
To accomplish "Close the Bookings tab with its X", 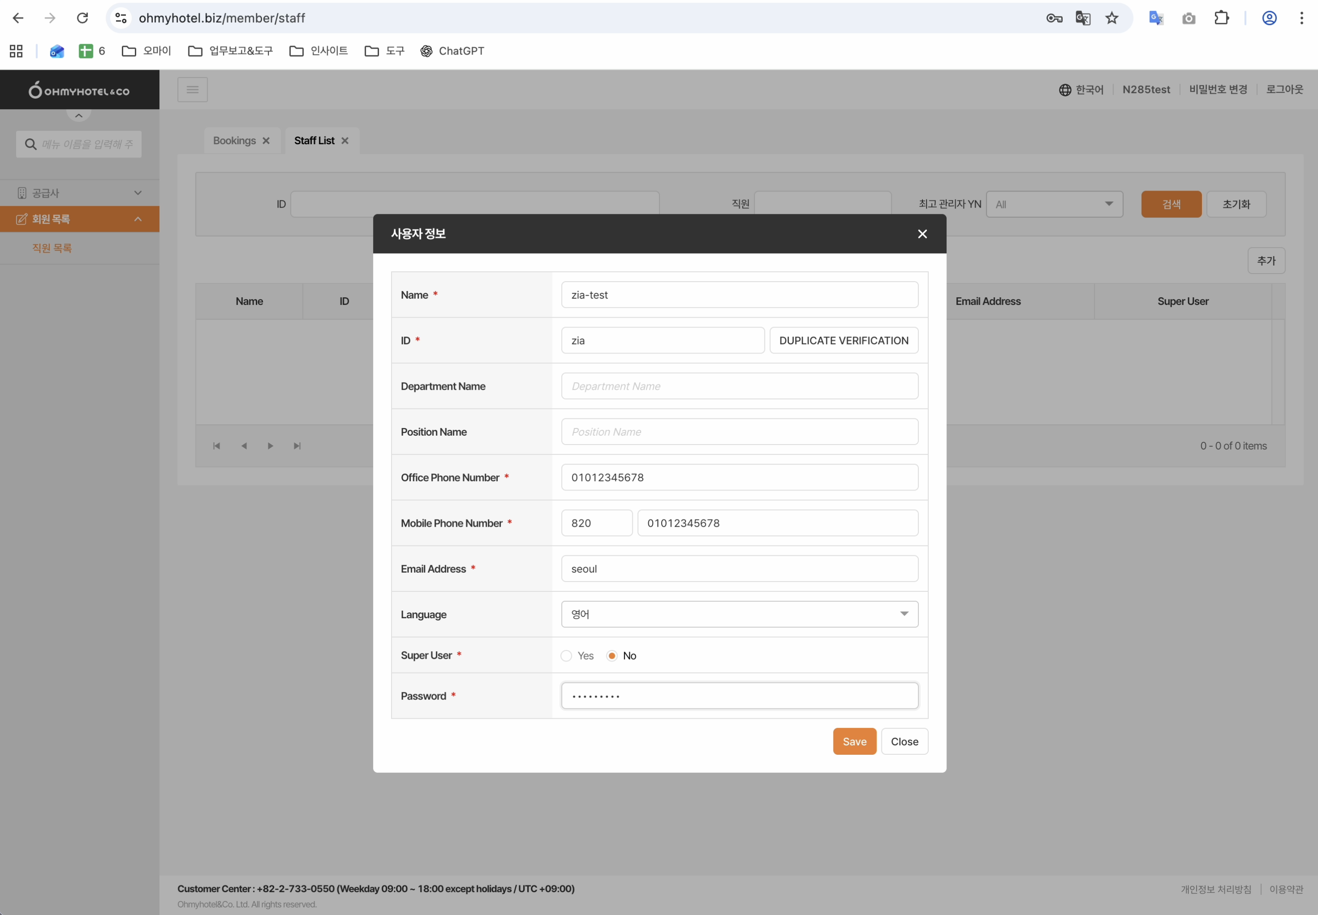I will pos(266,141).
